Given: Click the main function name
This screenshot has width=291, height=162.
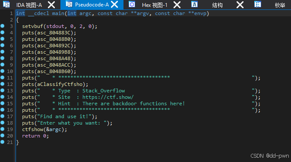Looking at the screenshot, I should click(58, 13).
